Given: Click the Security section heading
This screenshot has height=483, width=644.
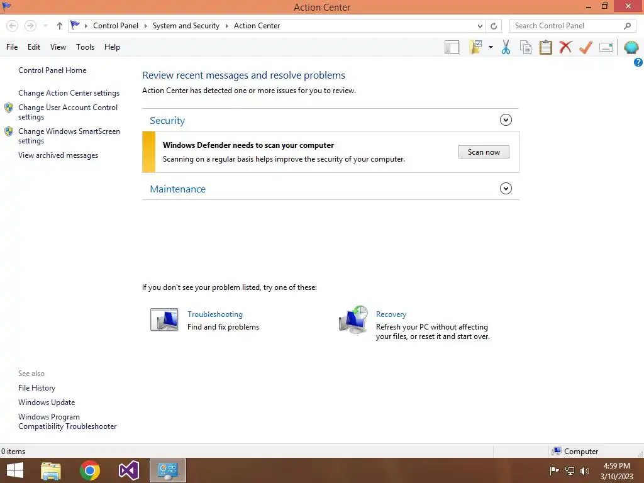Looking at the screenshot, I should [167, 120].
